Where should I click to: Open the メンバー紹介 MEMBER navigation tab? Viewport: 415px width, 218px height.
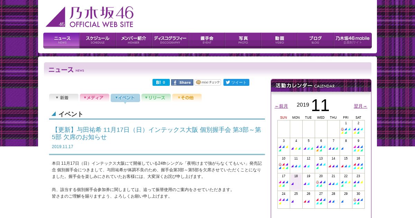pyautogui.click(x=134, y=40)
